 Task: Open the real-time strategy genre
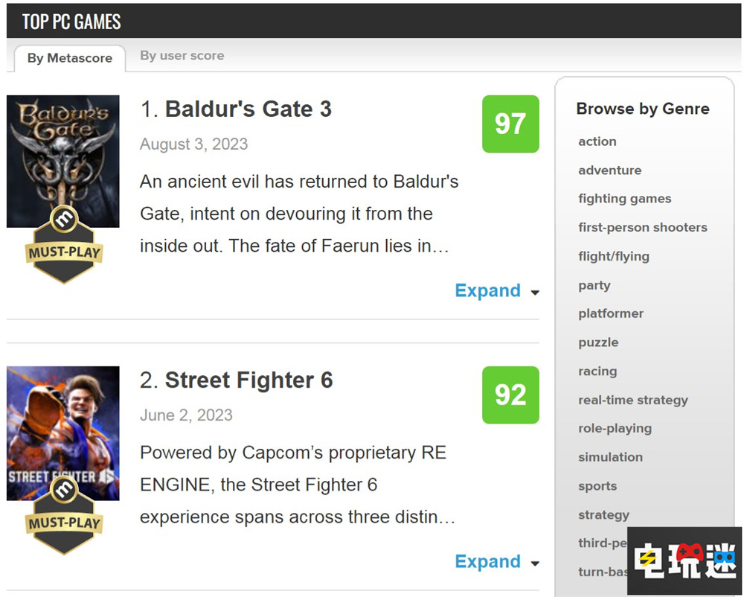[x=633, y=400]
